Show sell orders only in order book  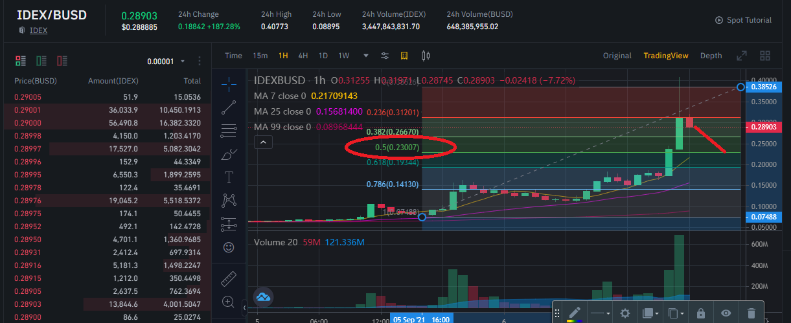(x=62, y=61)
